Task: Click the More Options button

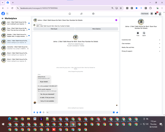Action: [97, 29]
